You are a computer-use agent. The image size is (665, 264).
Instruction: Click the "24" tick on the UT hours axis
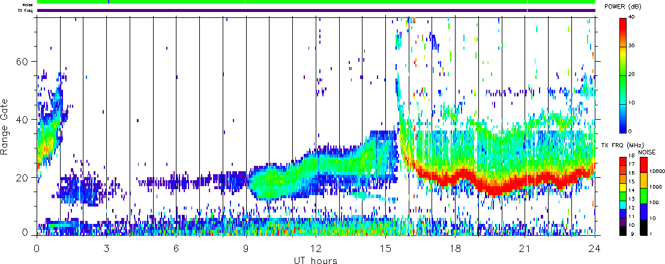coord(595,248)
